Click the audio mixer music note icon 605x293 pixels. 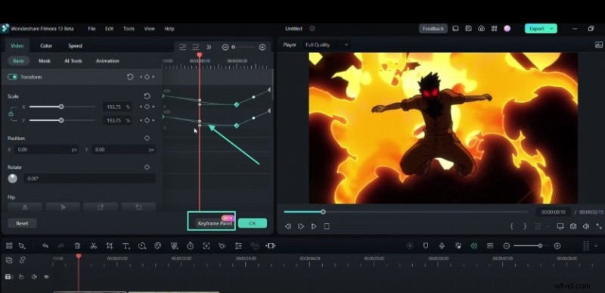tap(458, 246)
